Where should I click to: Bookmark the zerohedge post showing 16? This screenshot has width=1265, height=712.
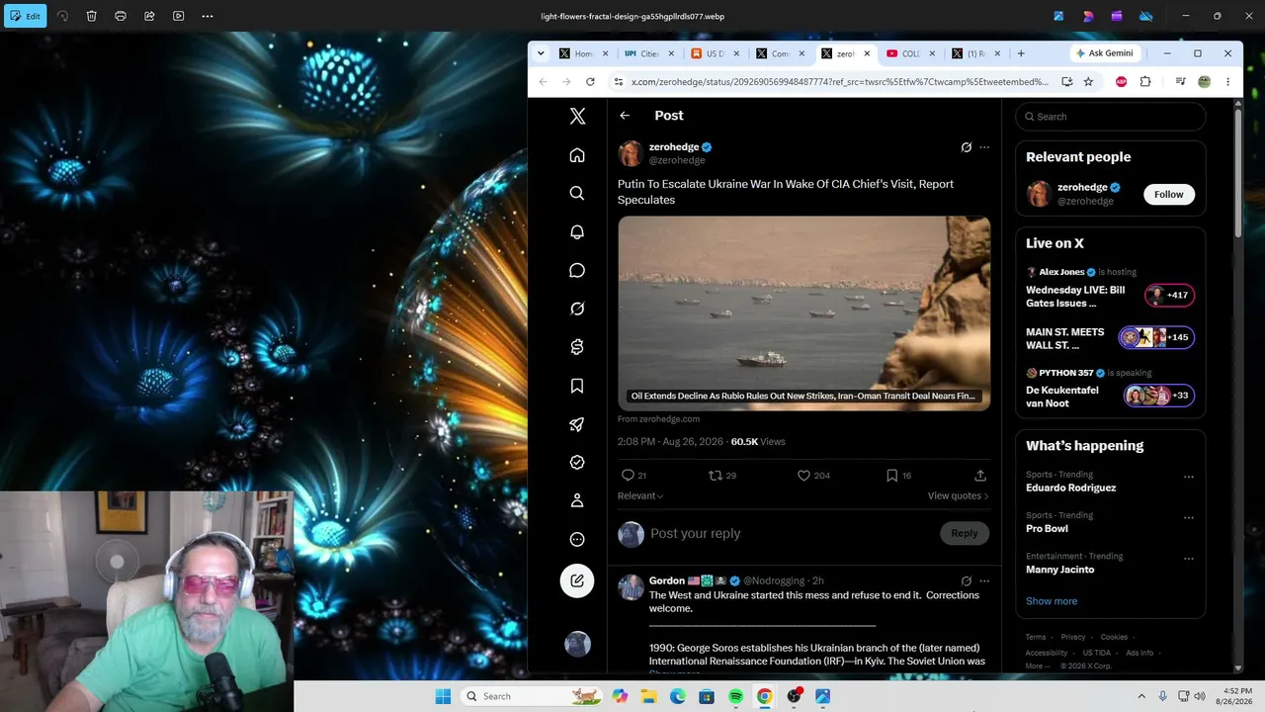coord(891,476)
